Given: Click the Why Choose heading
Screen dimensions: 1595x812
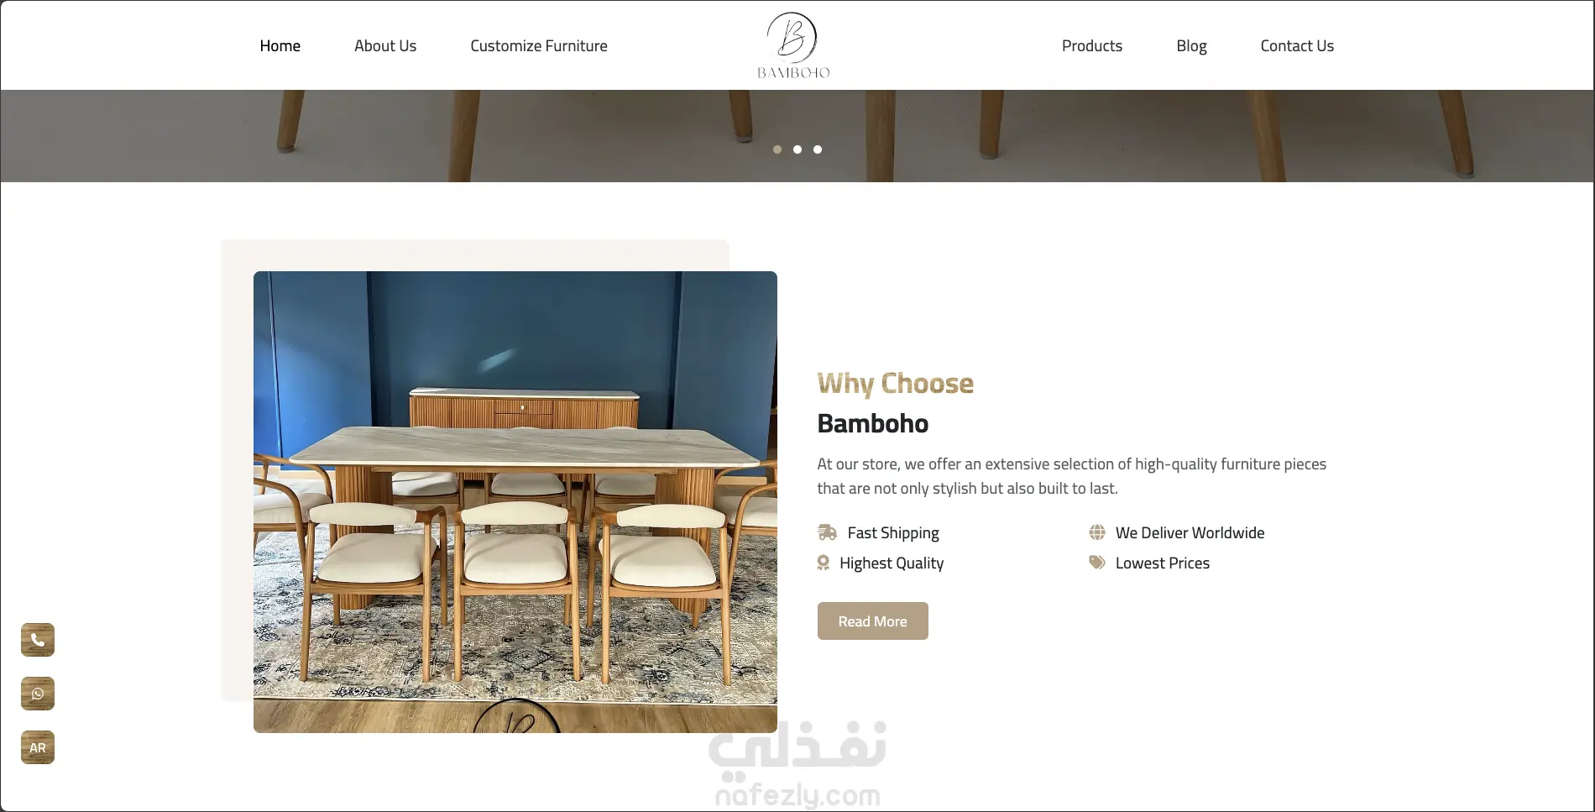Looking at the screenshot, I should pos(896,384).
